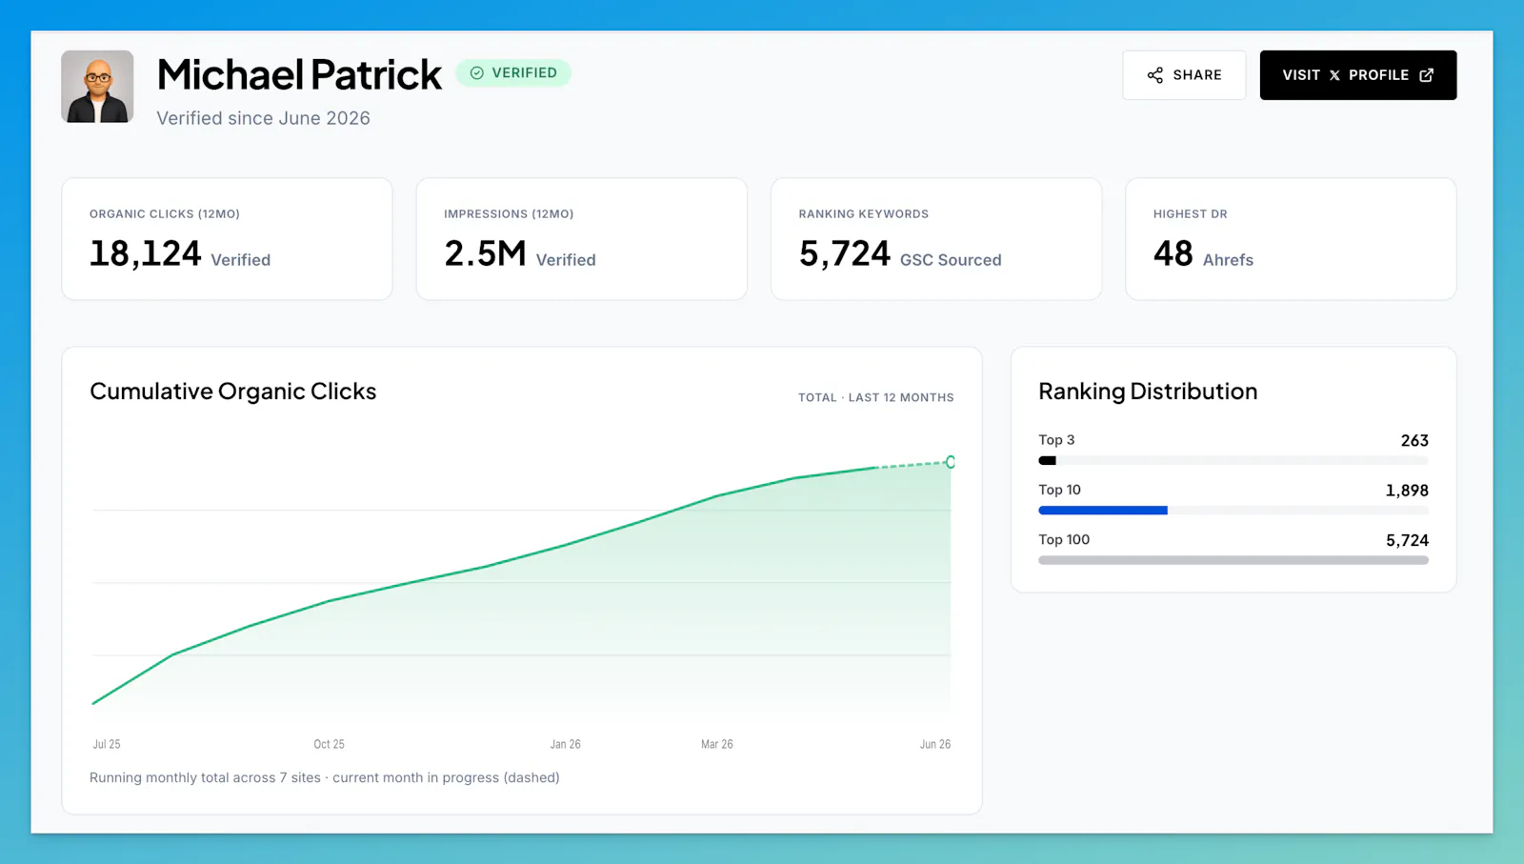Click the Top 10 blue progress bar
The width and height of the screenshot is (1524, 864).
(x=1103, y=511)
